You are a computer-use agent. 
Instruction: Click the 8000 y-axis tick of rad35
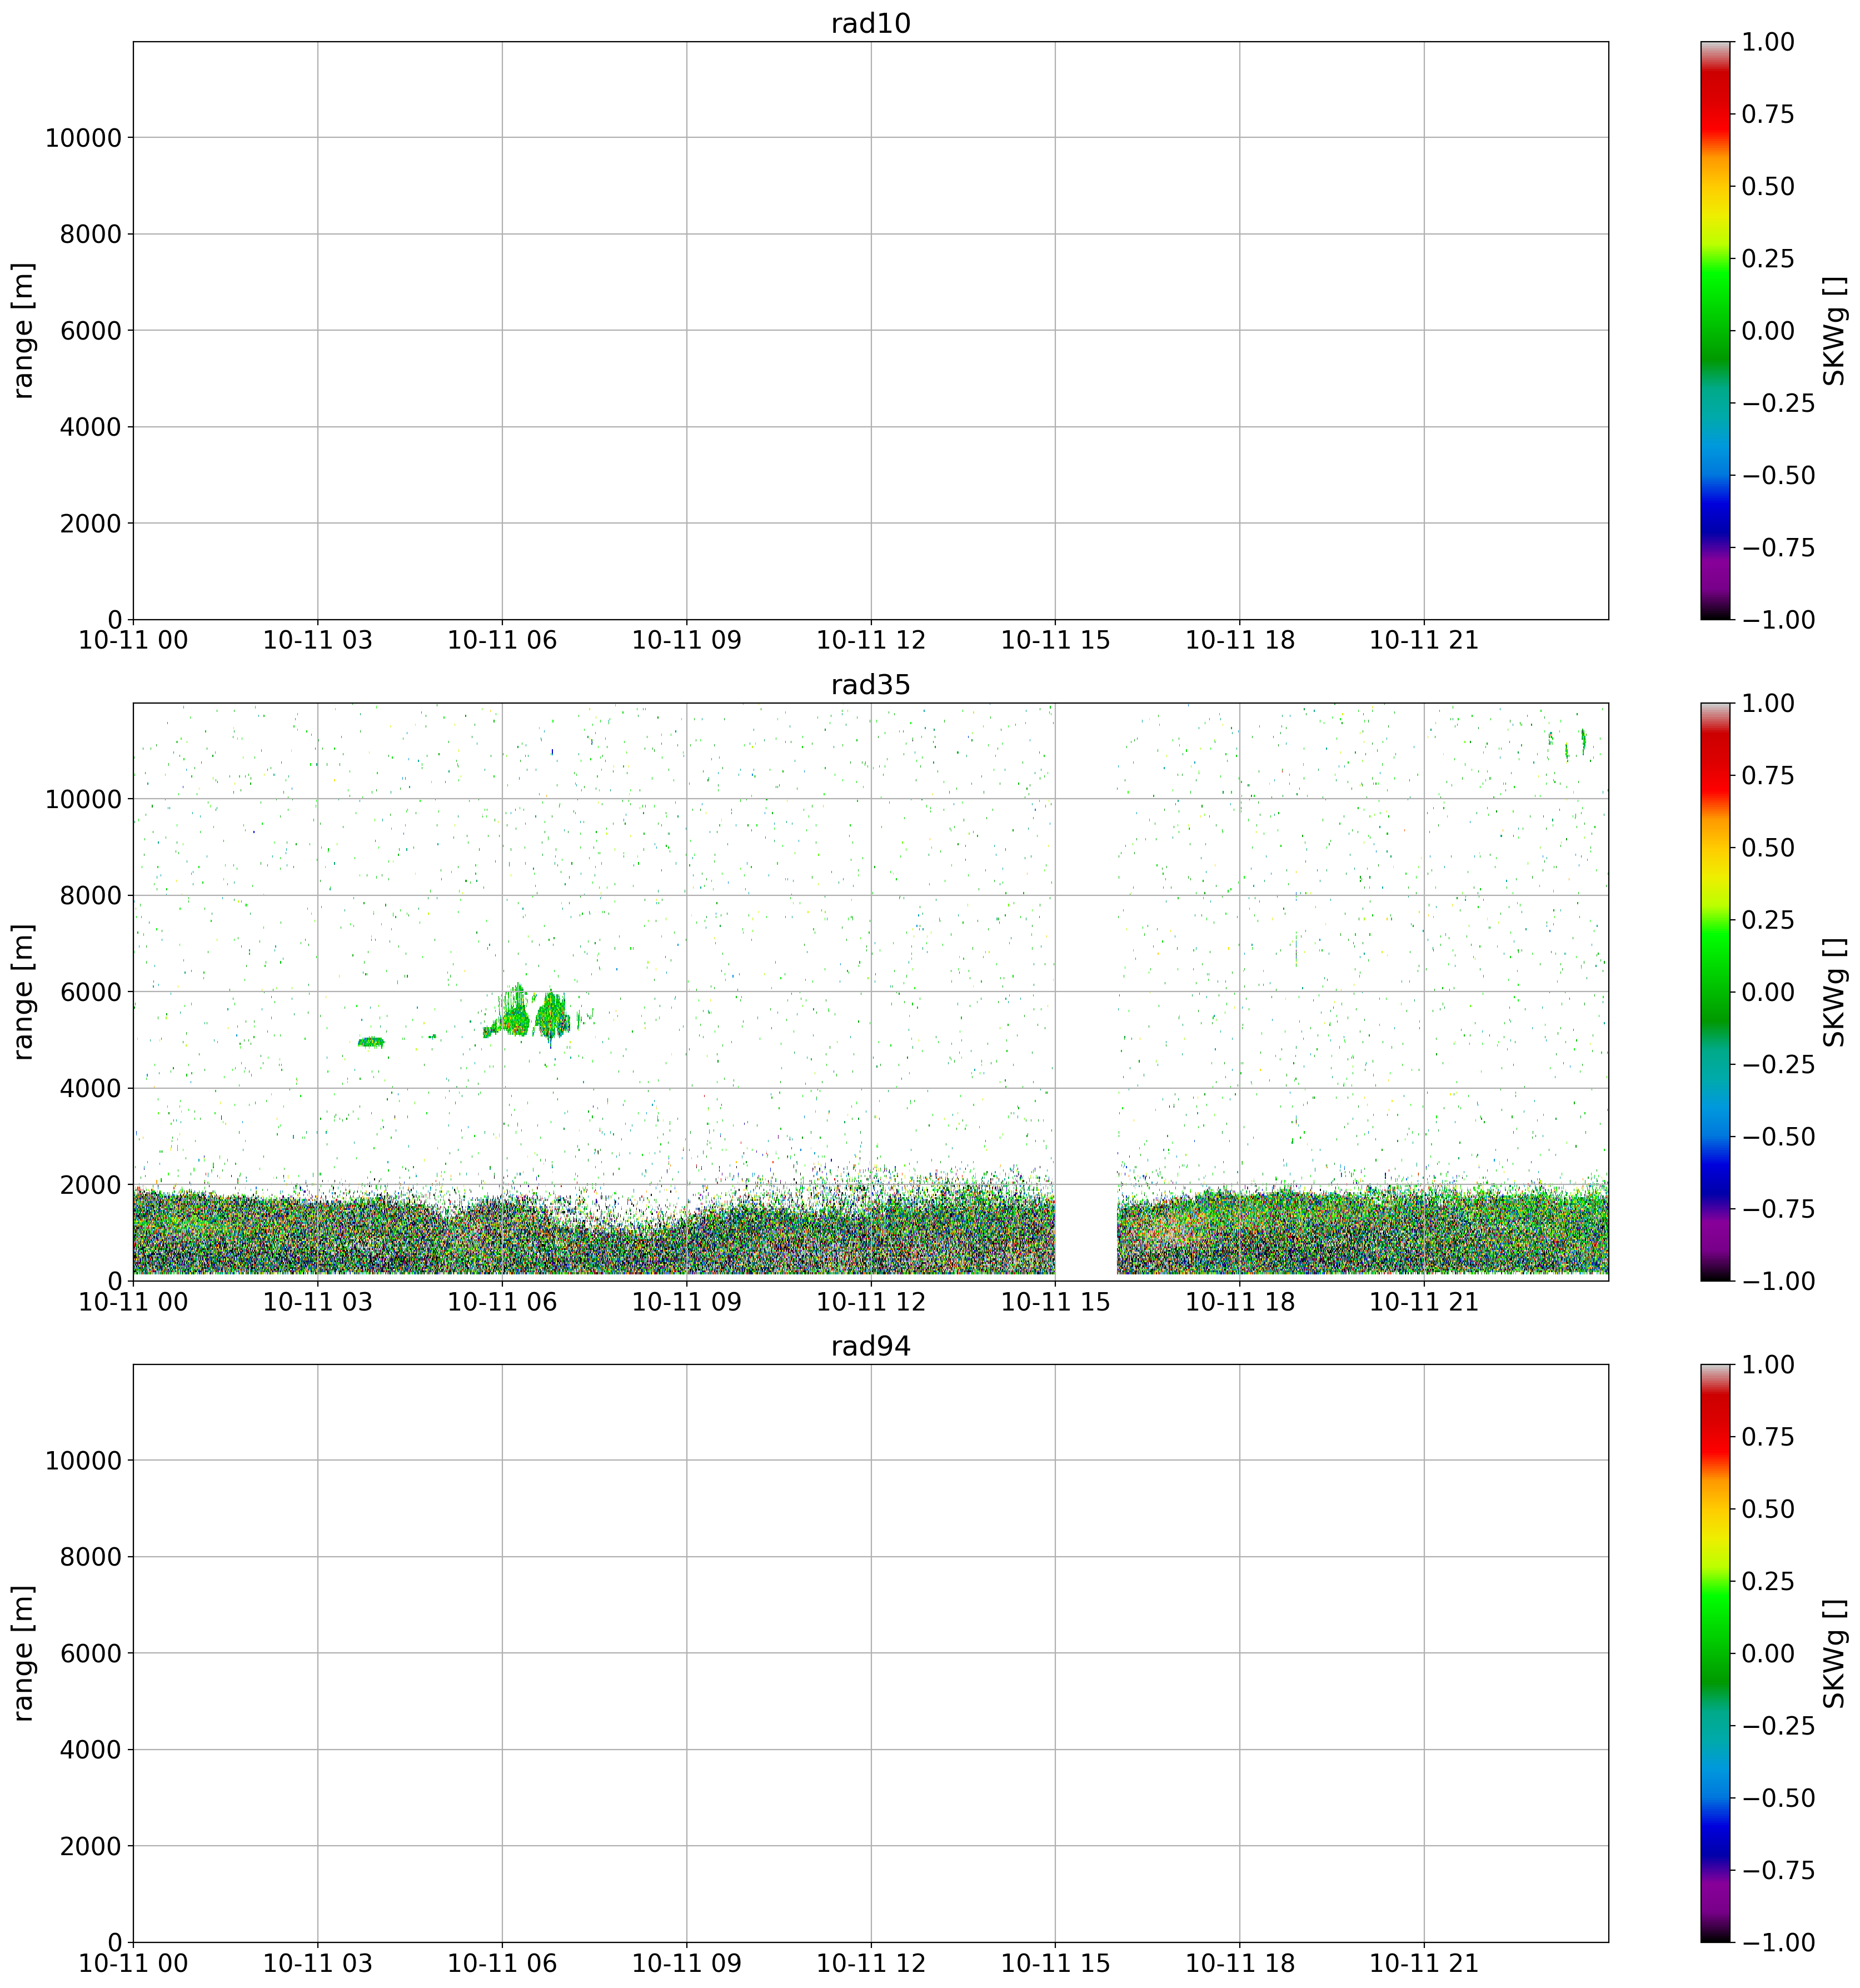91,896
